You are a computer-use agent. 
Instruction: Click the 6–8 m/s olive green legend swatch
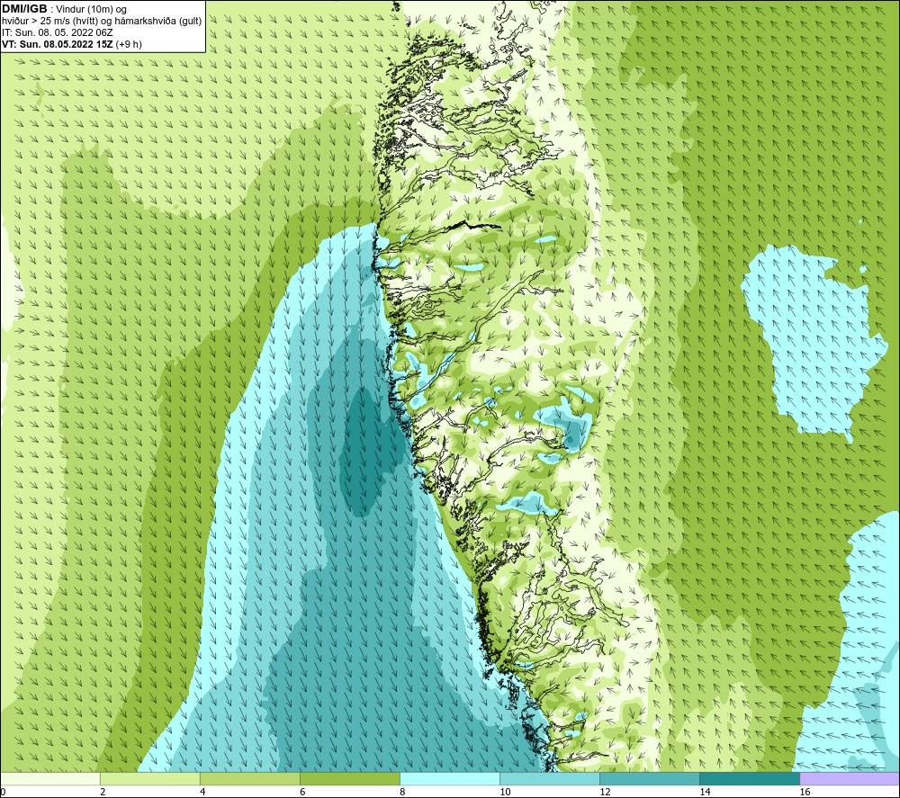click(350, 779)
